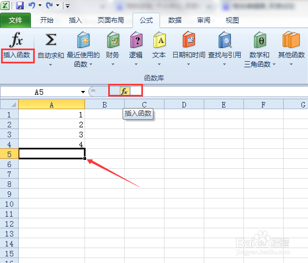Click the fill handle of cell A5
This screenshot has height=263, width=308.
click(x=84, y=158)
